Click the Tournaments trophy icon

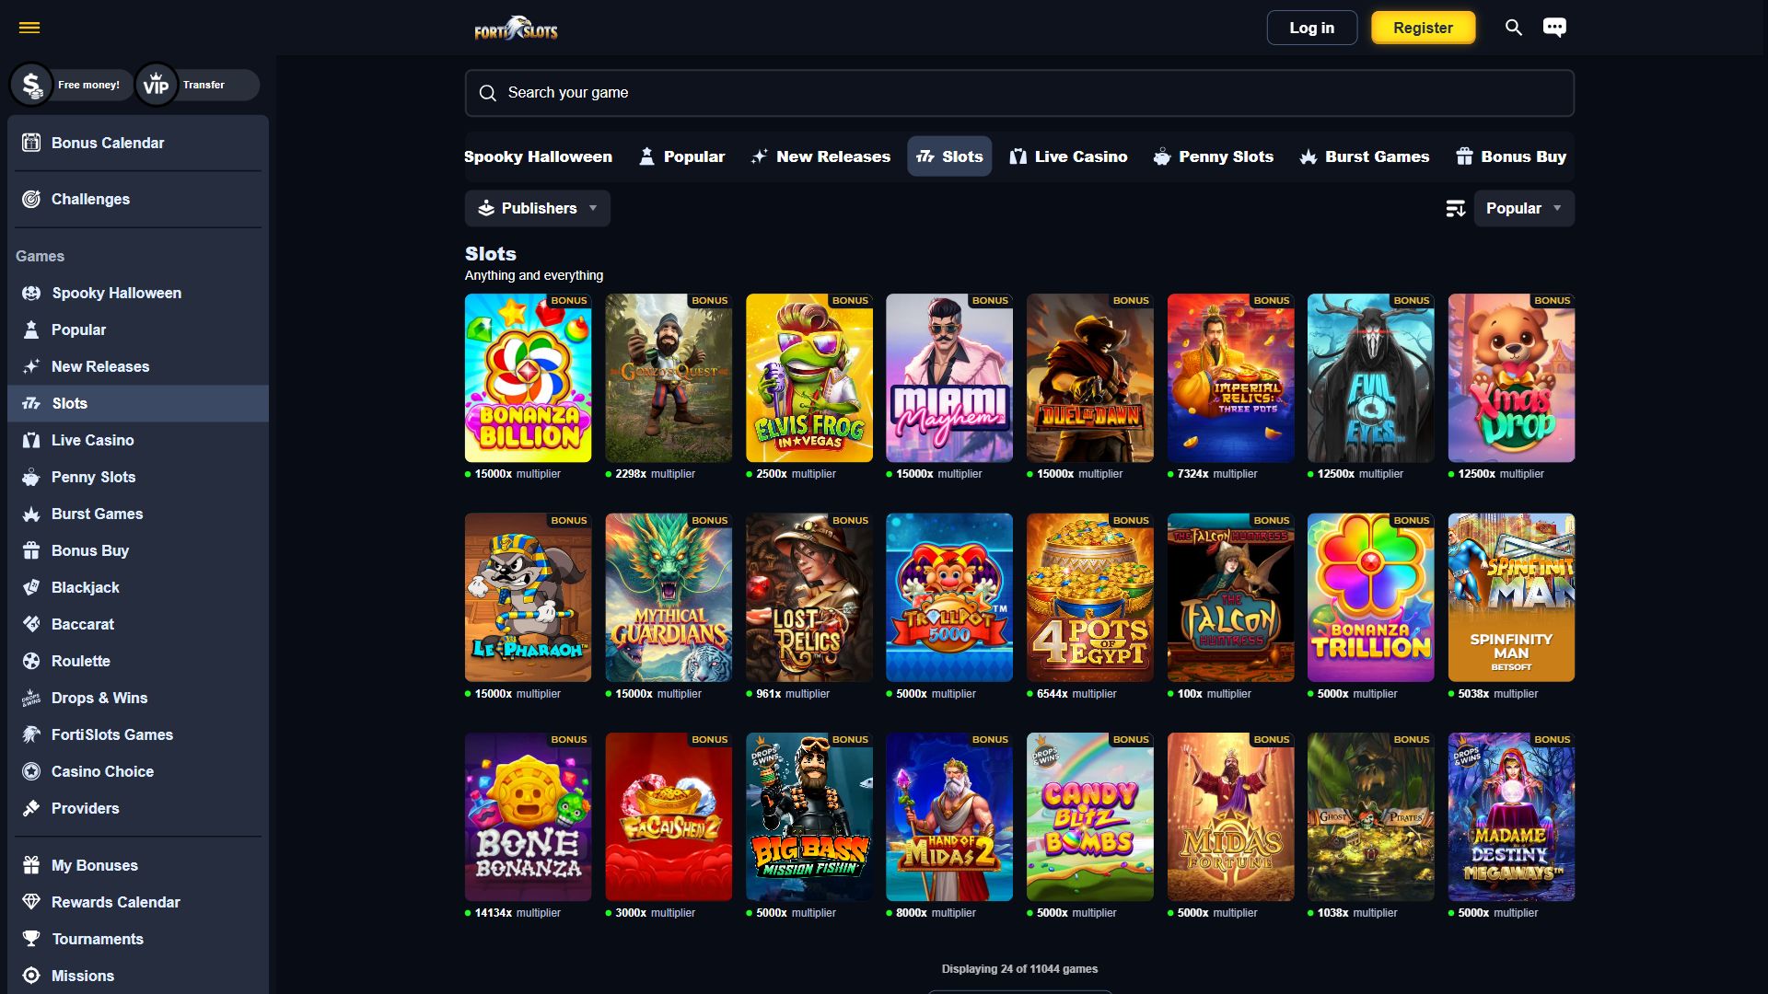(31, 939)
